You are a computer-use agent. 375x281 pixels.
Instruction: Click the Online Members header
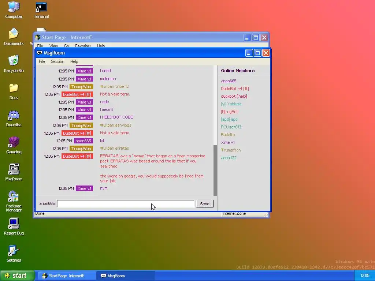tap(238, 71)
